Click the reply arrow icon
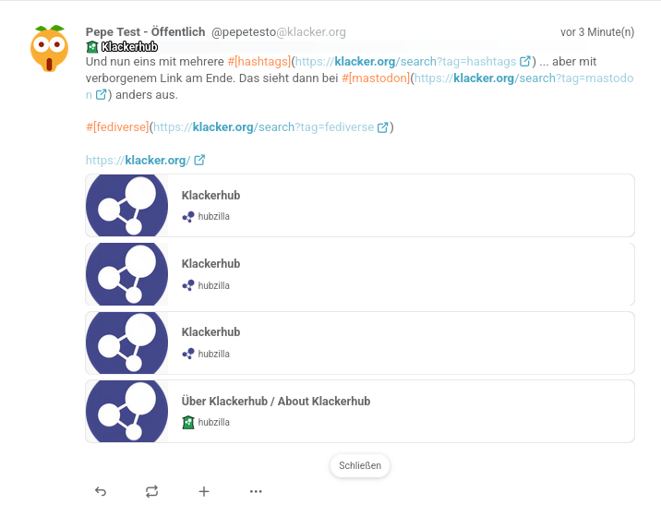The width and height of the screenshot is (661, 517). pos(101,491)
